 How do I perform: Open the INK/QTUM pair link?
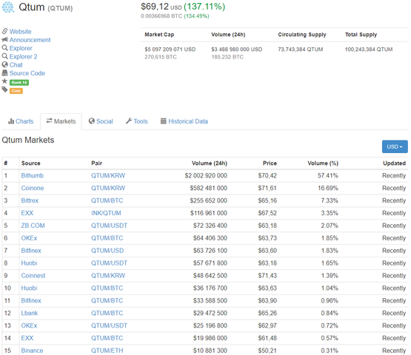(106, 213)
